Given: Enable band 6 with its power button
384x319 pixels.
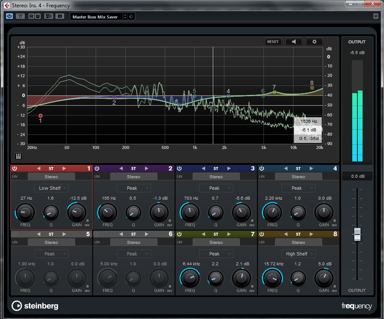Looking at the screenshot, I should pos(97,234).
